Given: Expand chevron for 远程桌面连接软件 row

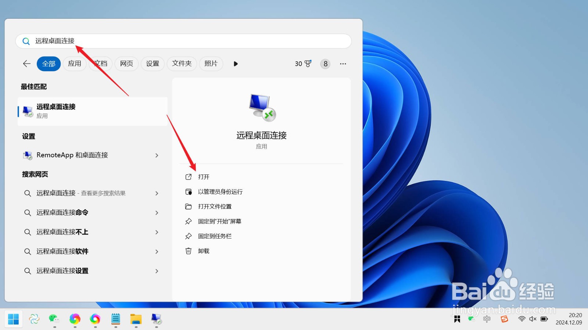Looking at the screenshot, I should click(157, 252).
